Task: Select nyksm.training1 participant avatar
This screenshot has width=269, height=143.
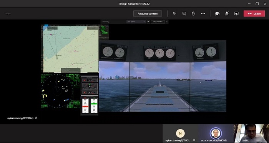Action: [180, 133]
